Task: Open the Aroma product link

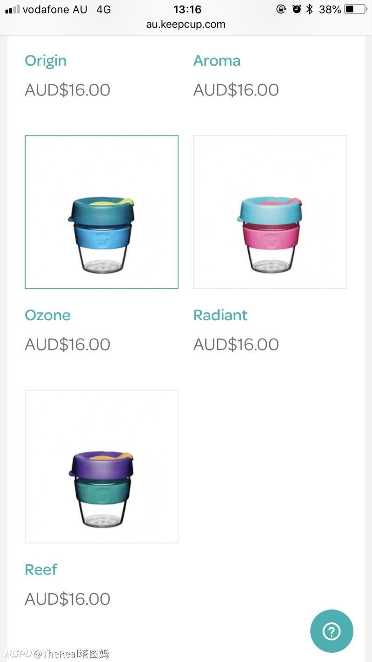Action: pyautogui.click(x=217, y=61)
